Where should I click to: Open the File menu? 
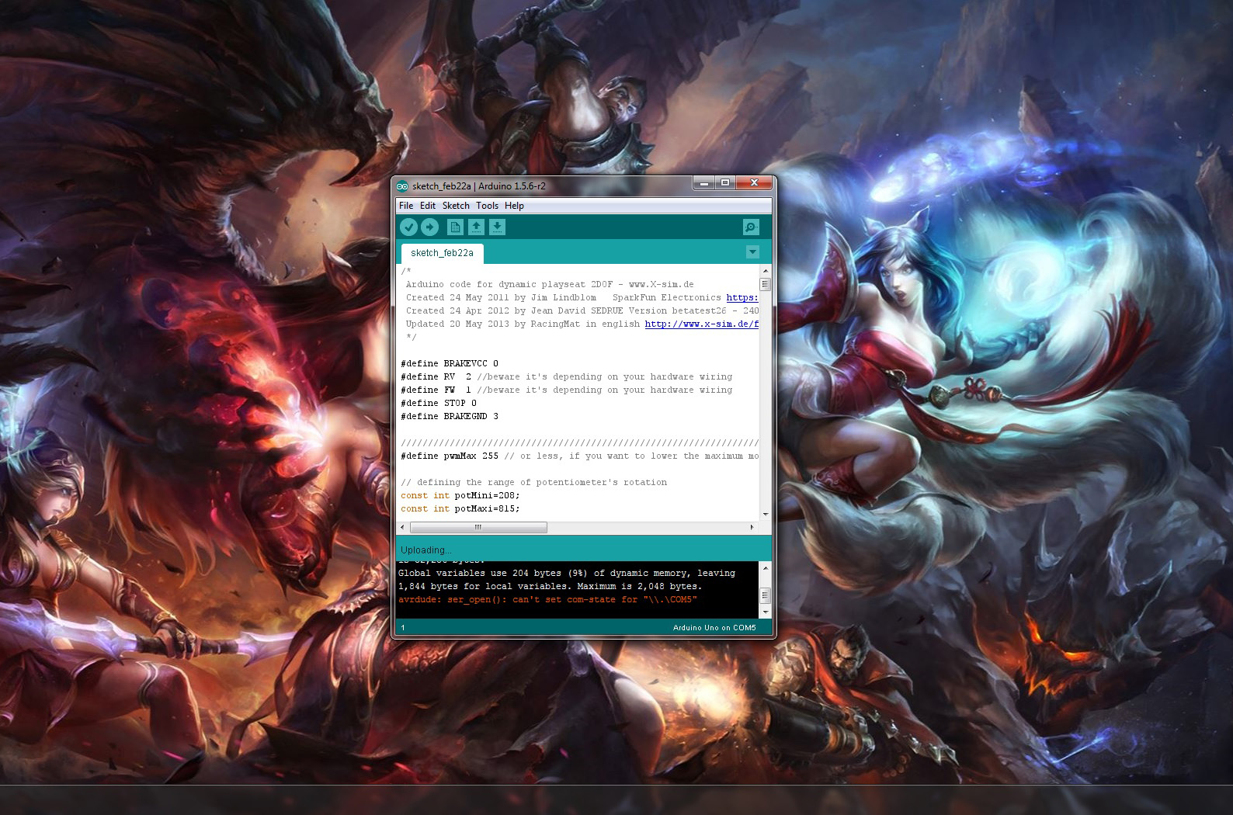tap(406, 206)
